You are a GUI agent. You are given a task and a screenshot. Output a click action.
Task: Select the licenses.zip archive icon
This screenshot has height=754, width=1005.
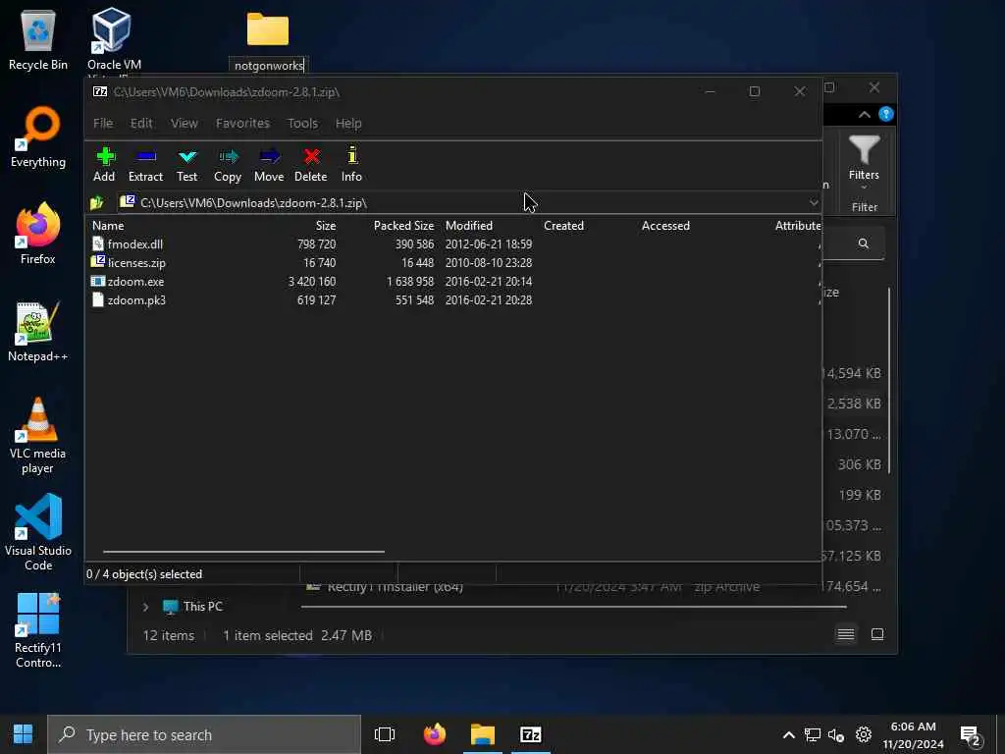(97, 261)
